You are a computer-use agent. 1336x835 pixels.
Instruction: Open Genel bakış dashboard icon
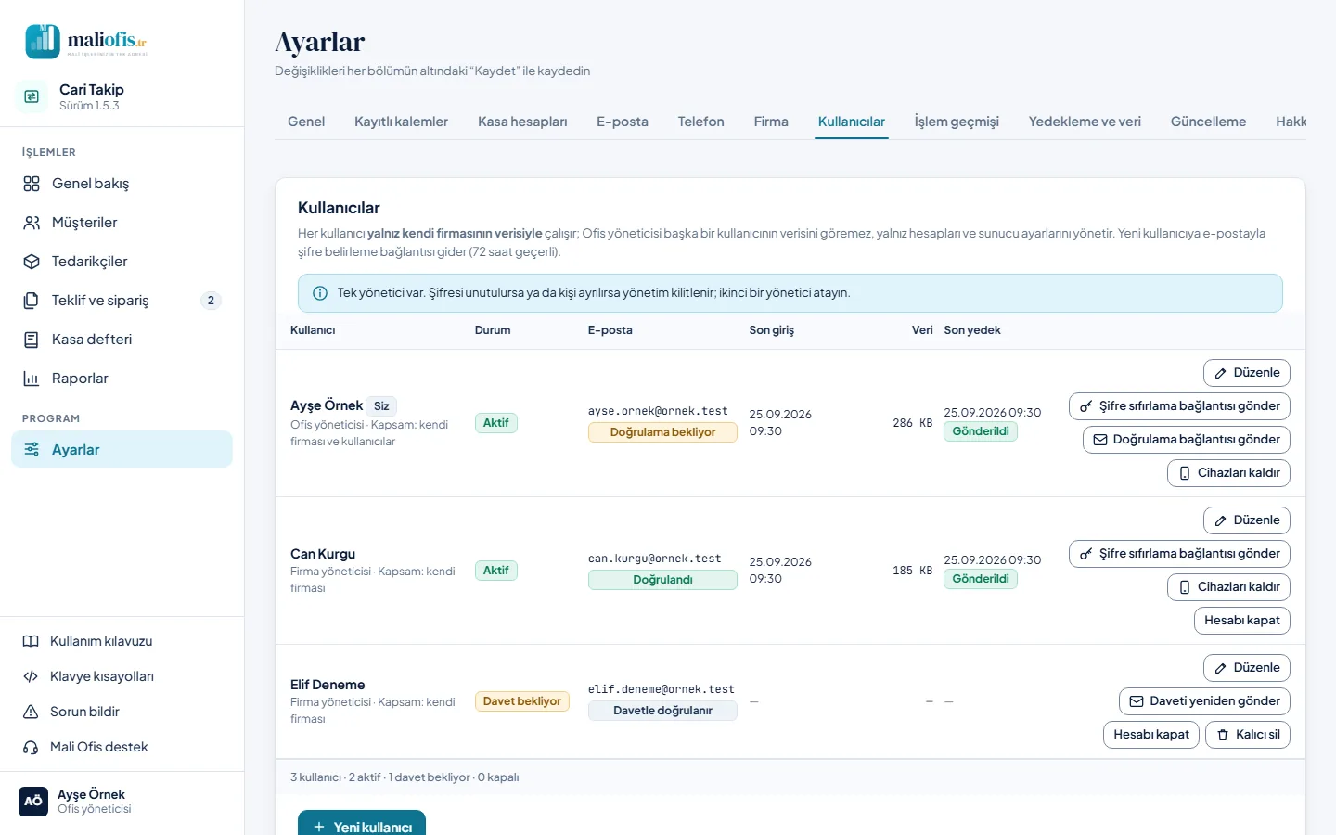click(x=32, y=184)
